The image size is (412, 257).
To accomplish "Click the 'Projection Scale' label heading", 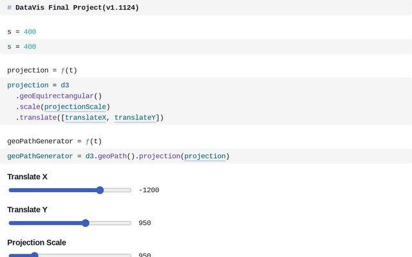I will pyautogui.click(x=37, y=242).
